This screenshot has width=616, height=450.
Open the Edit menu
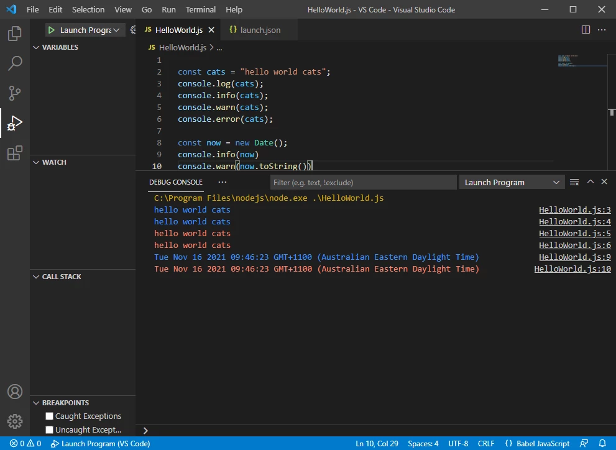coord(55,9)
